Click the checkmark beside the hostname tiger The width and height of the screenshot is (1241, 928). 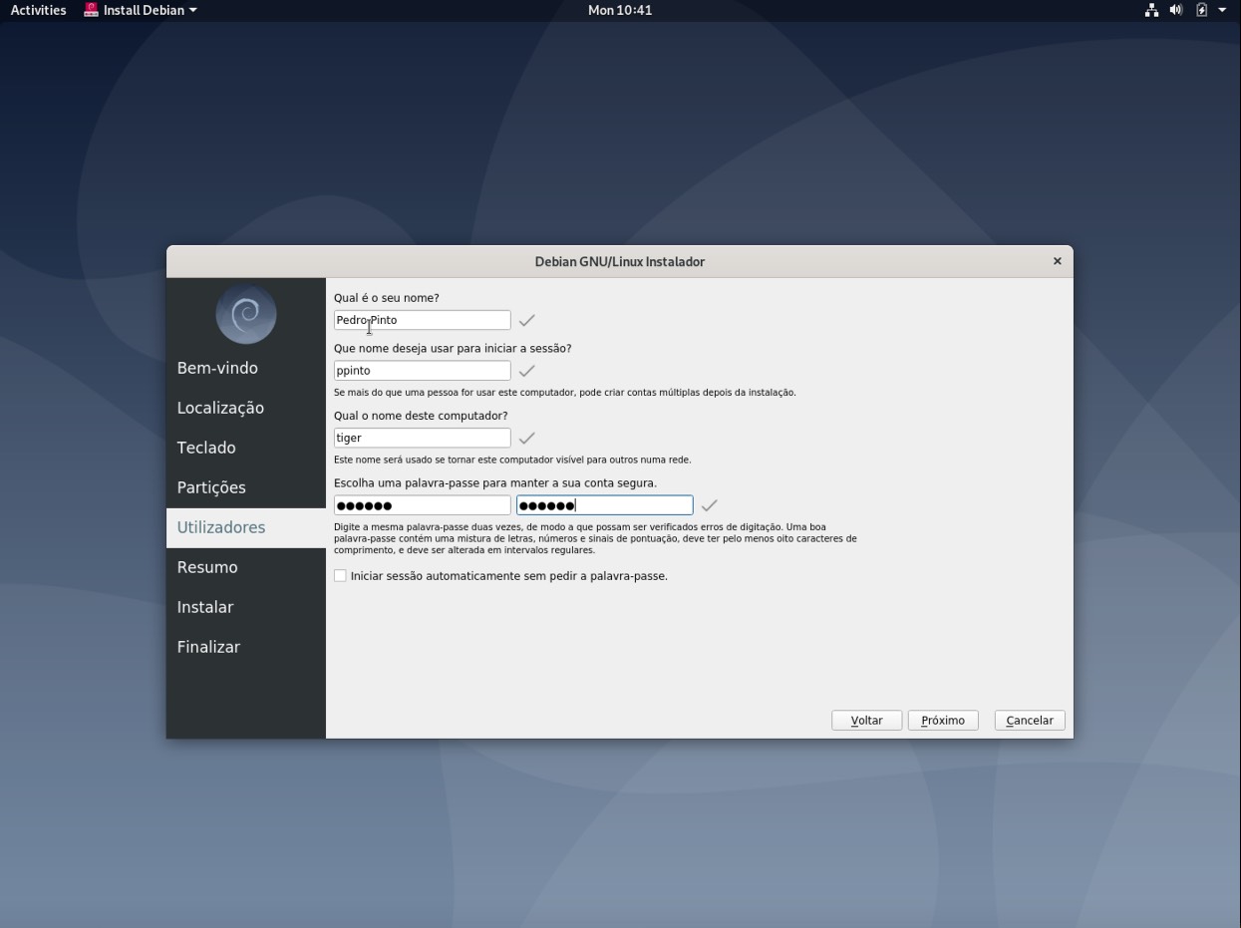[x=526, y=437]
